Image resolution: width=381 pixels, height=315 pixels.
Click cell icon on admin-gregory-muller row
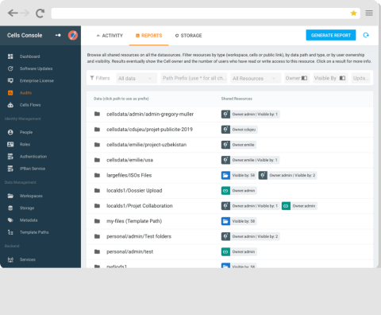tap(225, 115)
